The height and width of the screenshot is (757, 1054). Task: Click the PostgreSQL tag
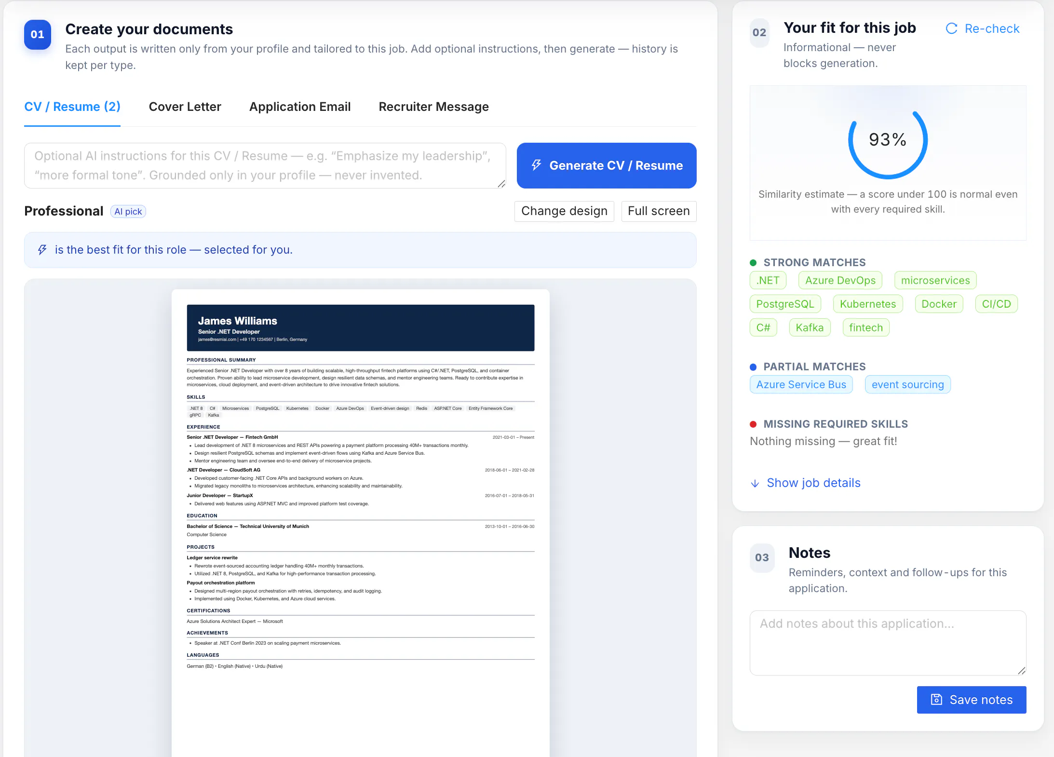785,304
